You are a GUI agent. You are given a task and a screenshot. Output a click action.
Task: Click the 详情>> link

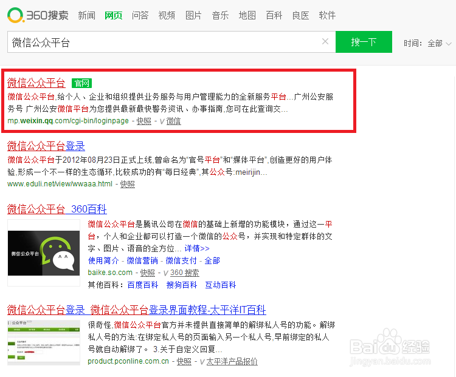pyautogui.click(x=197, y=249)
